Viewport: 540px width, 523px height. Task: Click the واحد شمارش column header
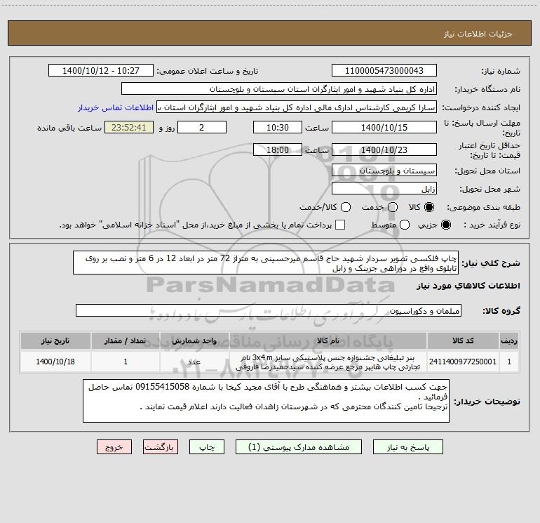pyautogui.click(x=194, y=341)
